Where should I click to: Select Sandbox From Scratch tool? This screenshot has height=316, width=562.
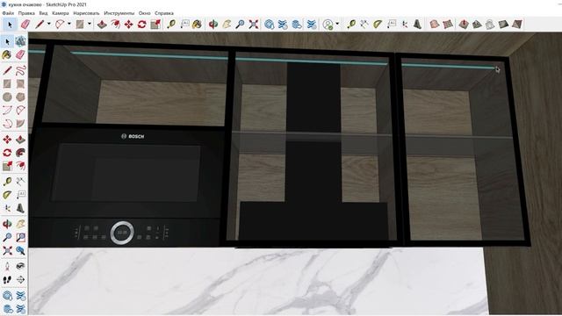click(x=448, y=25)
